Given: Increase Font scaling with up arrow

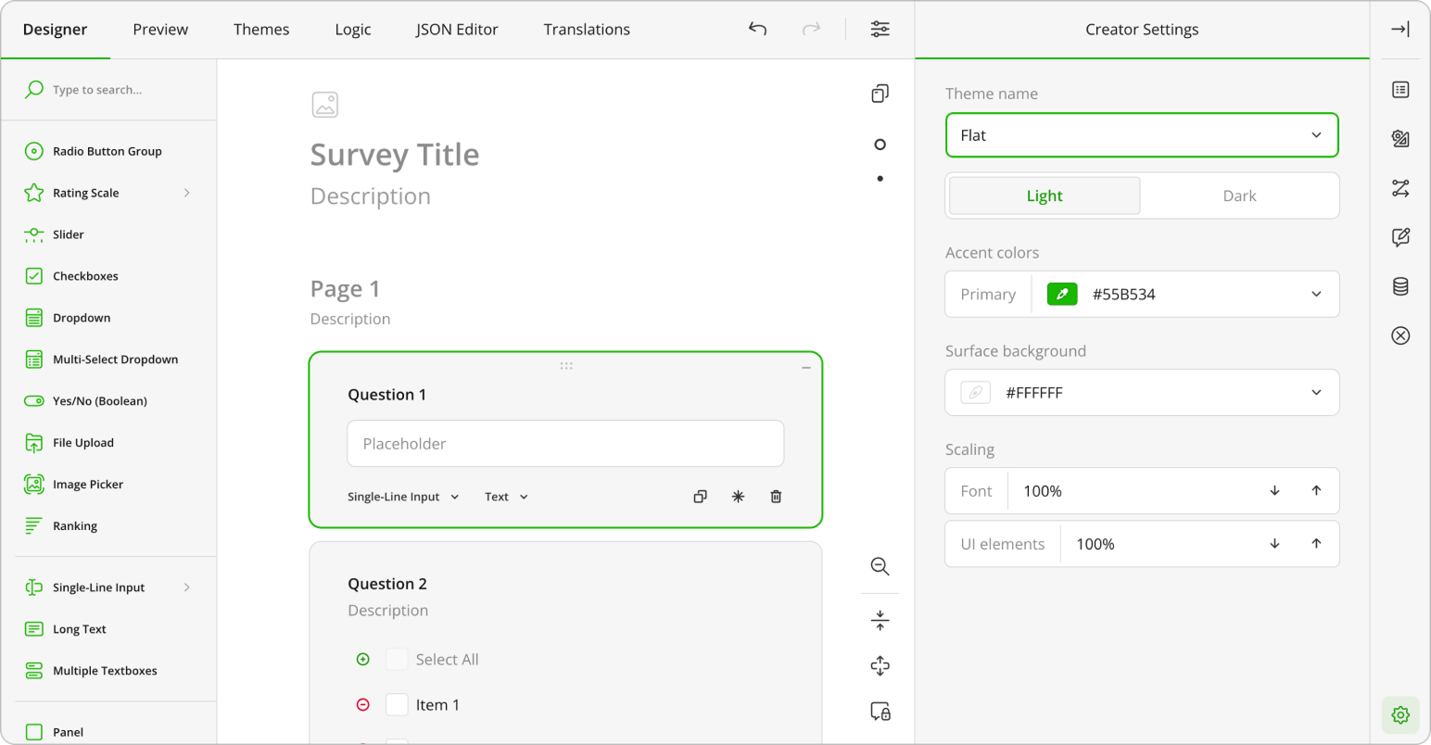Looking at the screenshot, I should tap(1316, 490).
